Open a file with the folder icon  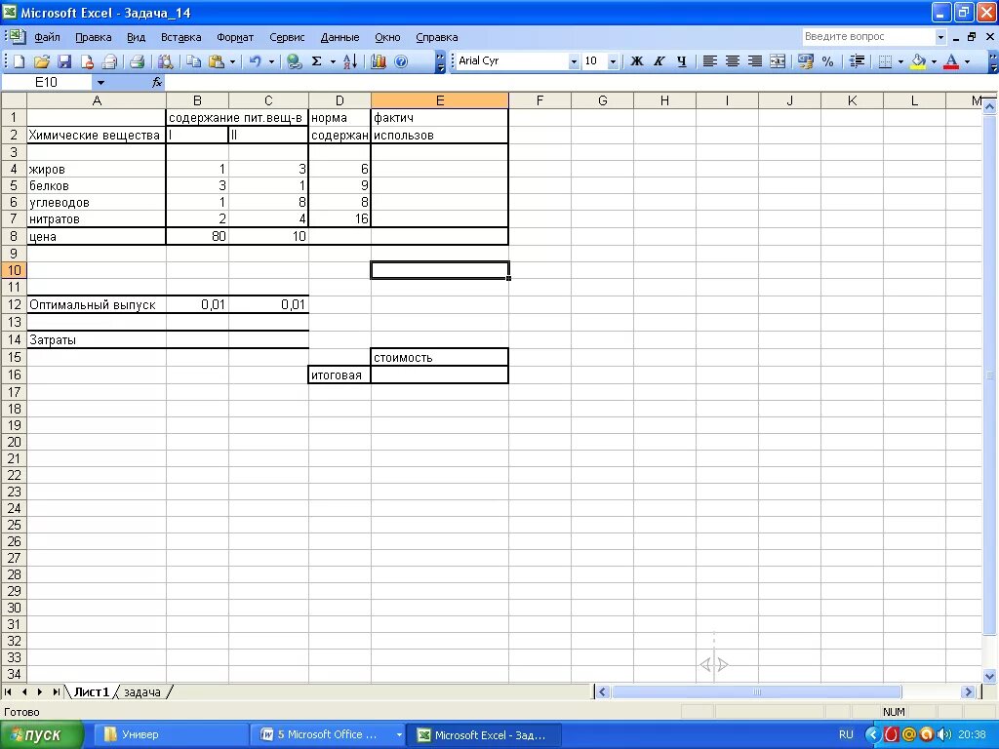point(41,61)
